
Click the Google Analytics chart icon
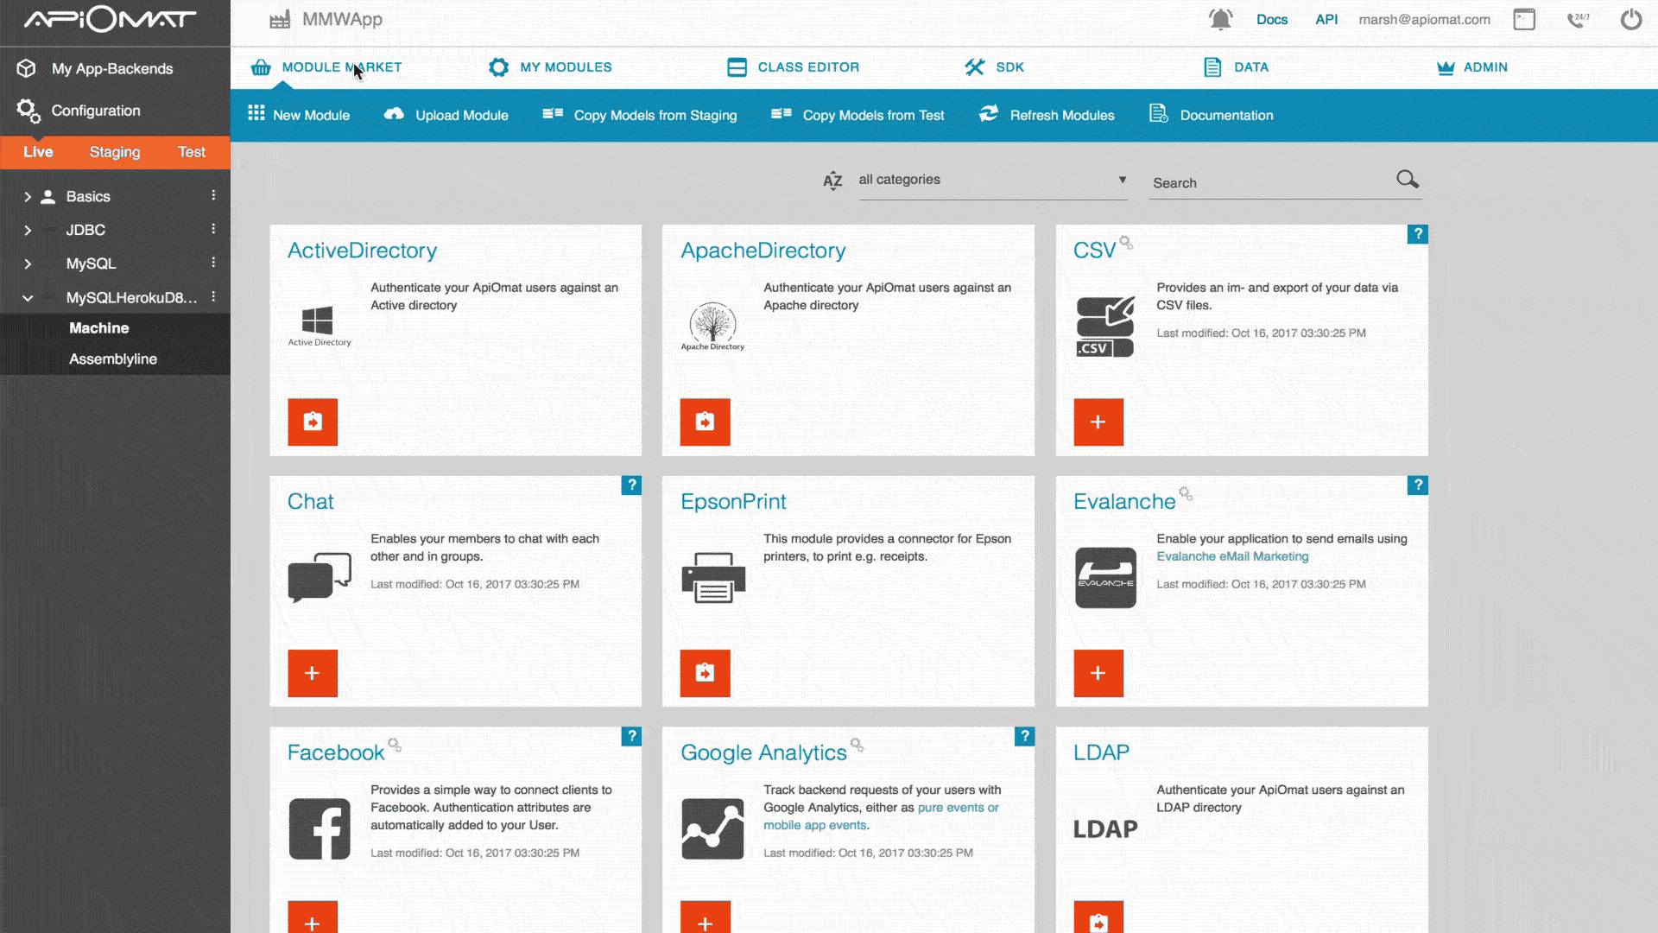[x=712, y=828]
